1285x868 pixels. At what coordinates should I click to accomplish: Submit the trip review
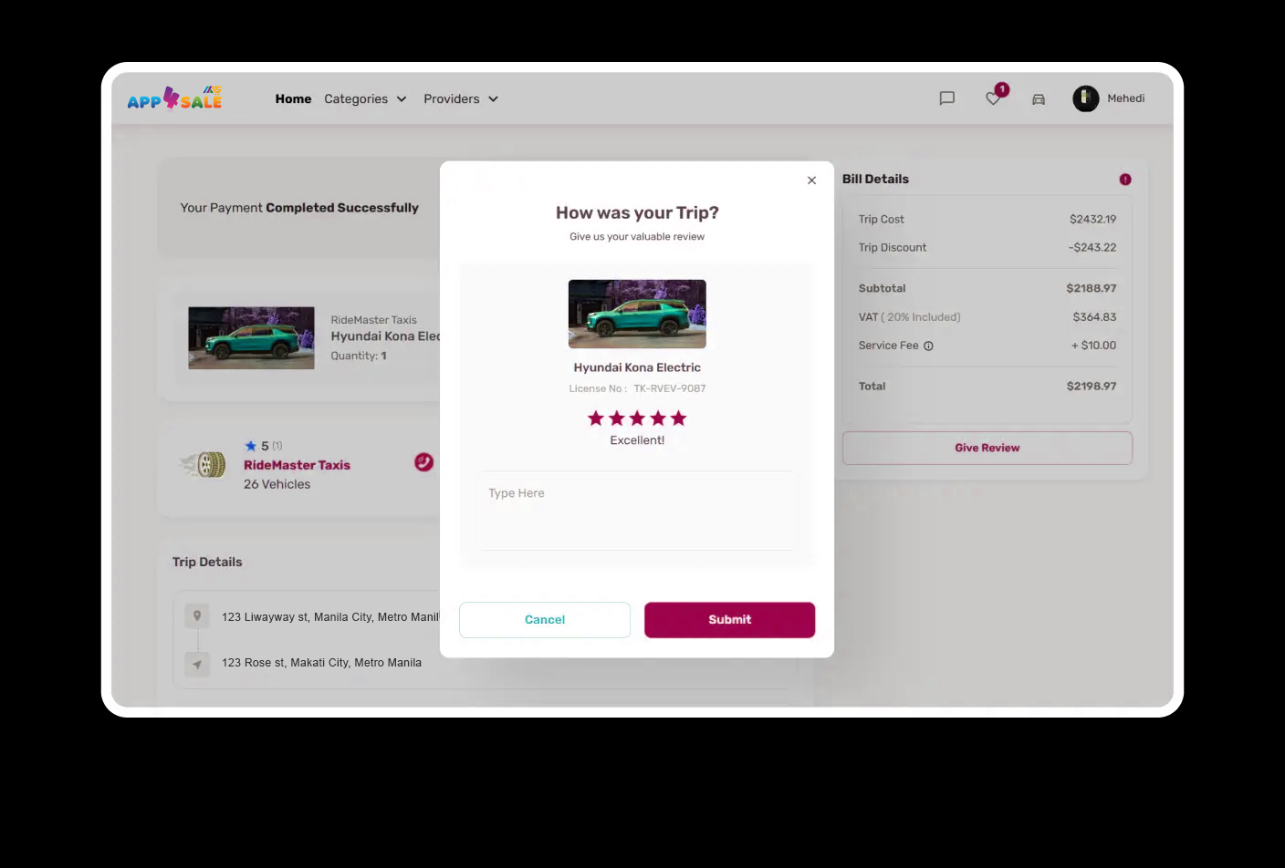pos(729,620)
